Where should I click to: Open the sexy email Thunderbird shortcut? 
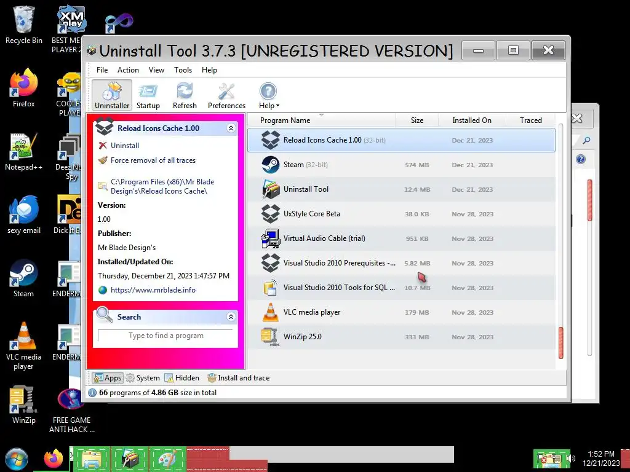click(24, 214)
